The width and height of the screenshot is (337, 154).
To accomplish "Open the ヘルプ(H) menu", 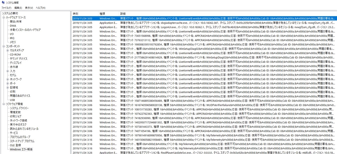I will [40, 8].
